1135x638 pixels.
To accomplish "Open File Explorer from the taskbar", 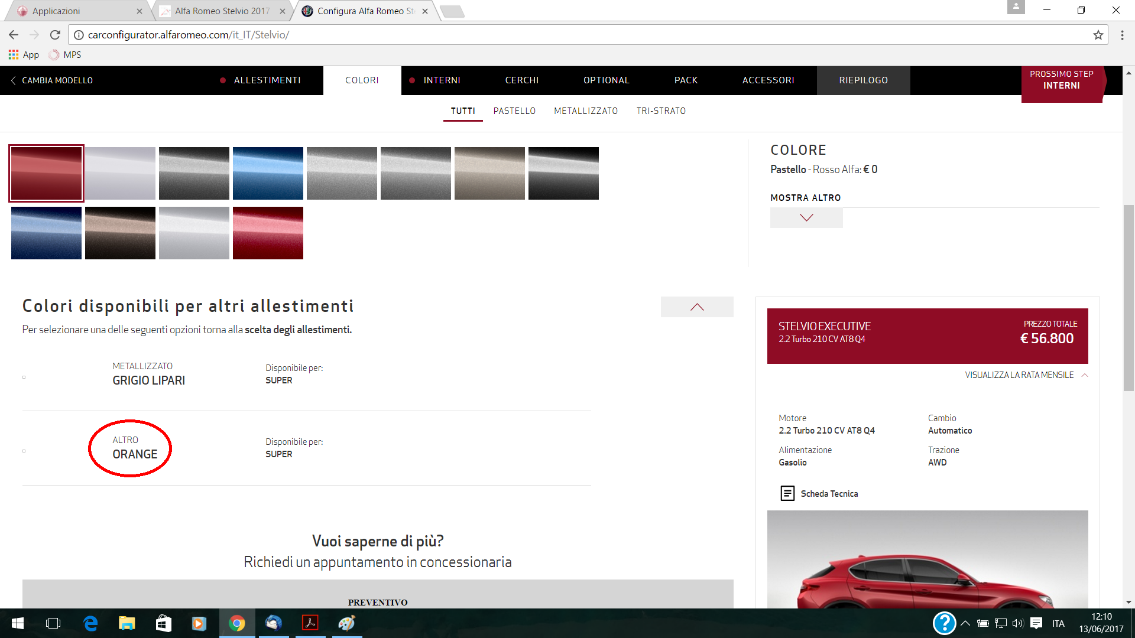I will 127,623.
